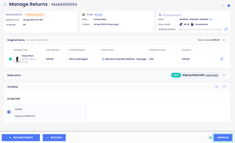The image size is (235, 143).
Task: Expand the Shipments section
Action: [x=224, y=75]
